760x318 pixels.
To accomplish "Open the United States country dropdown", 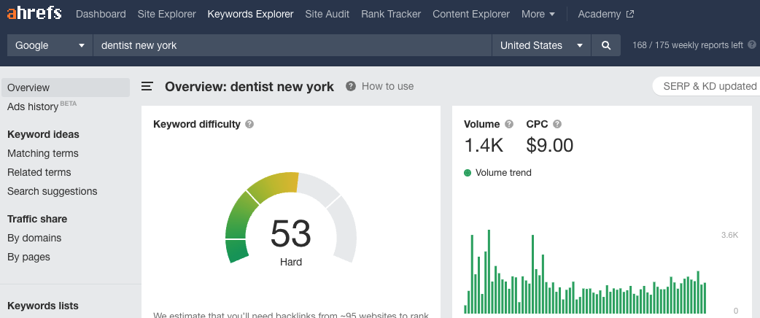I will pyautogui.click(x=541, y=45).
